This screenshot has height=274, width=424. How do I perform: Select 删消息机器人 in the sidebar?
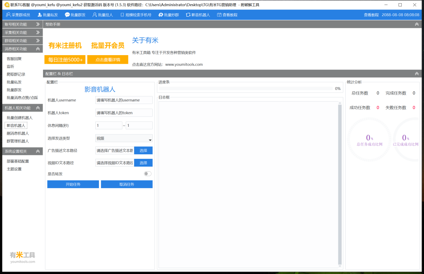pos(17,133)
